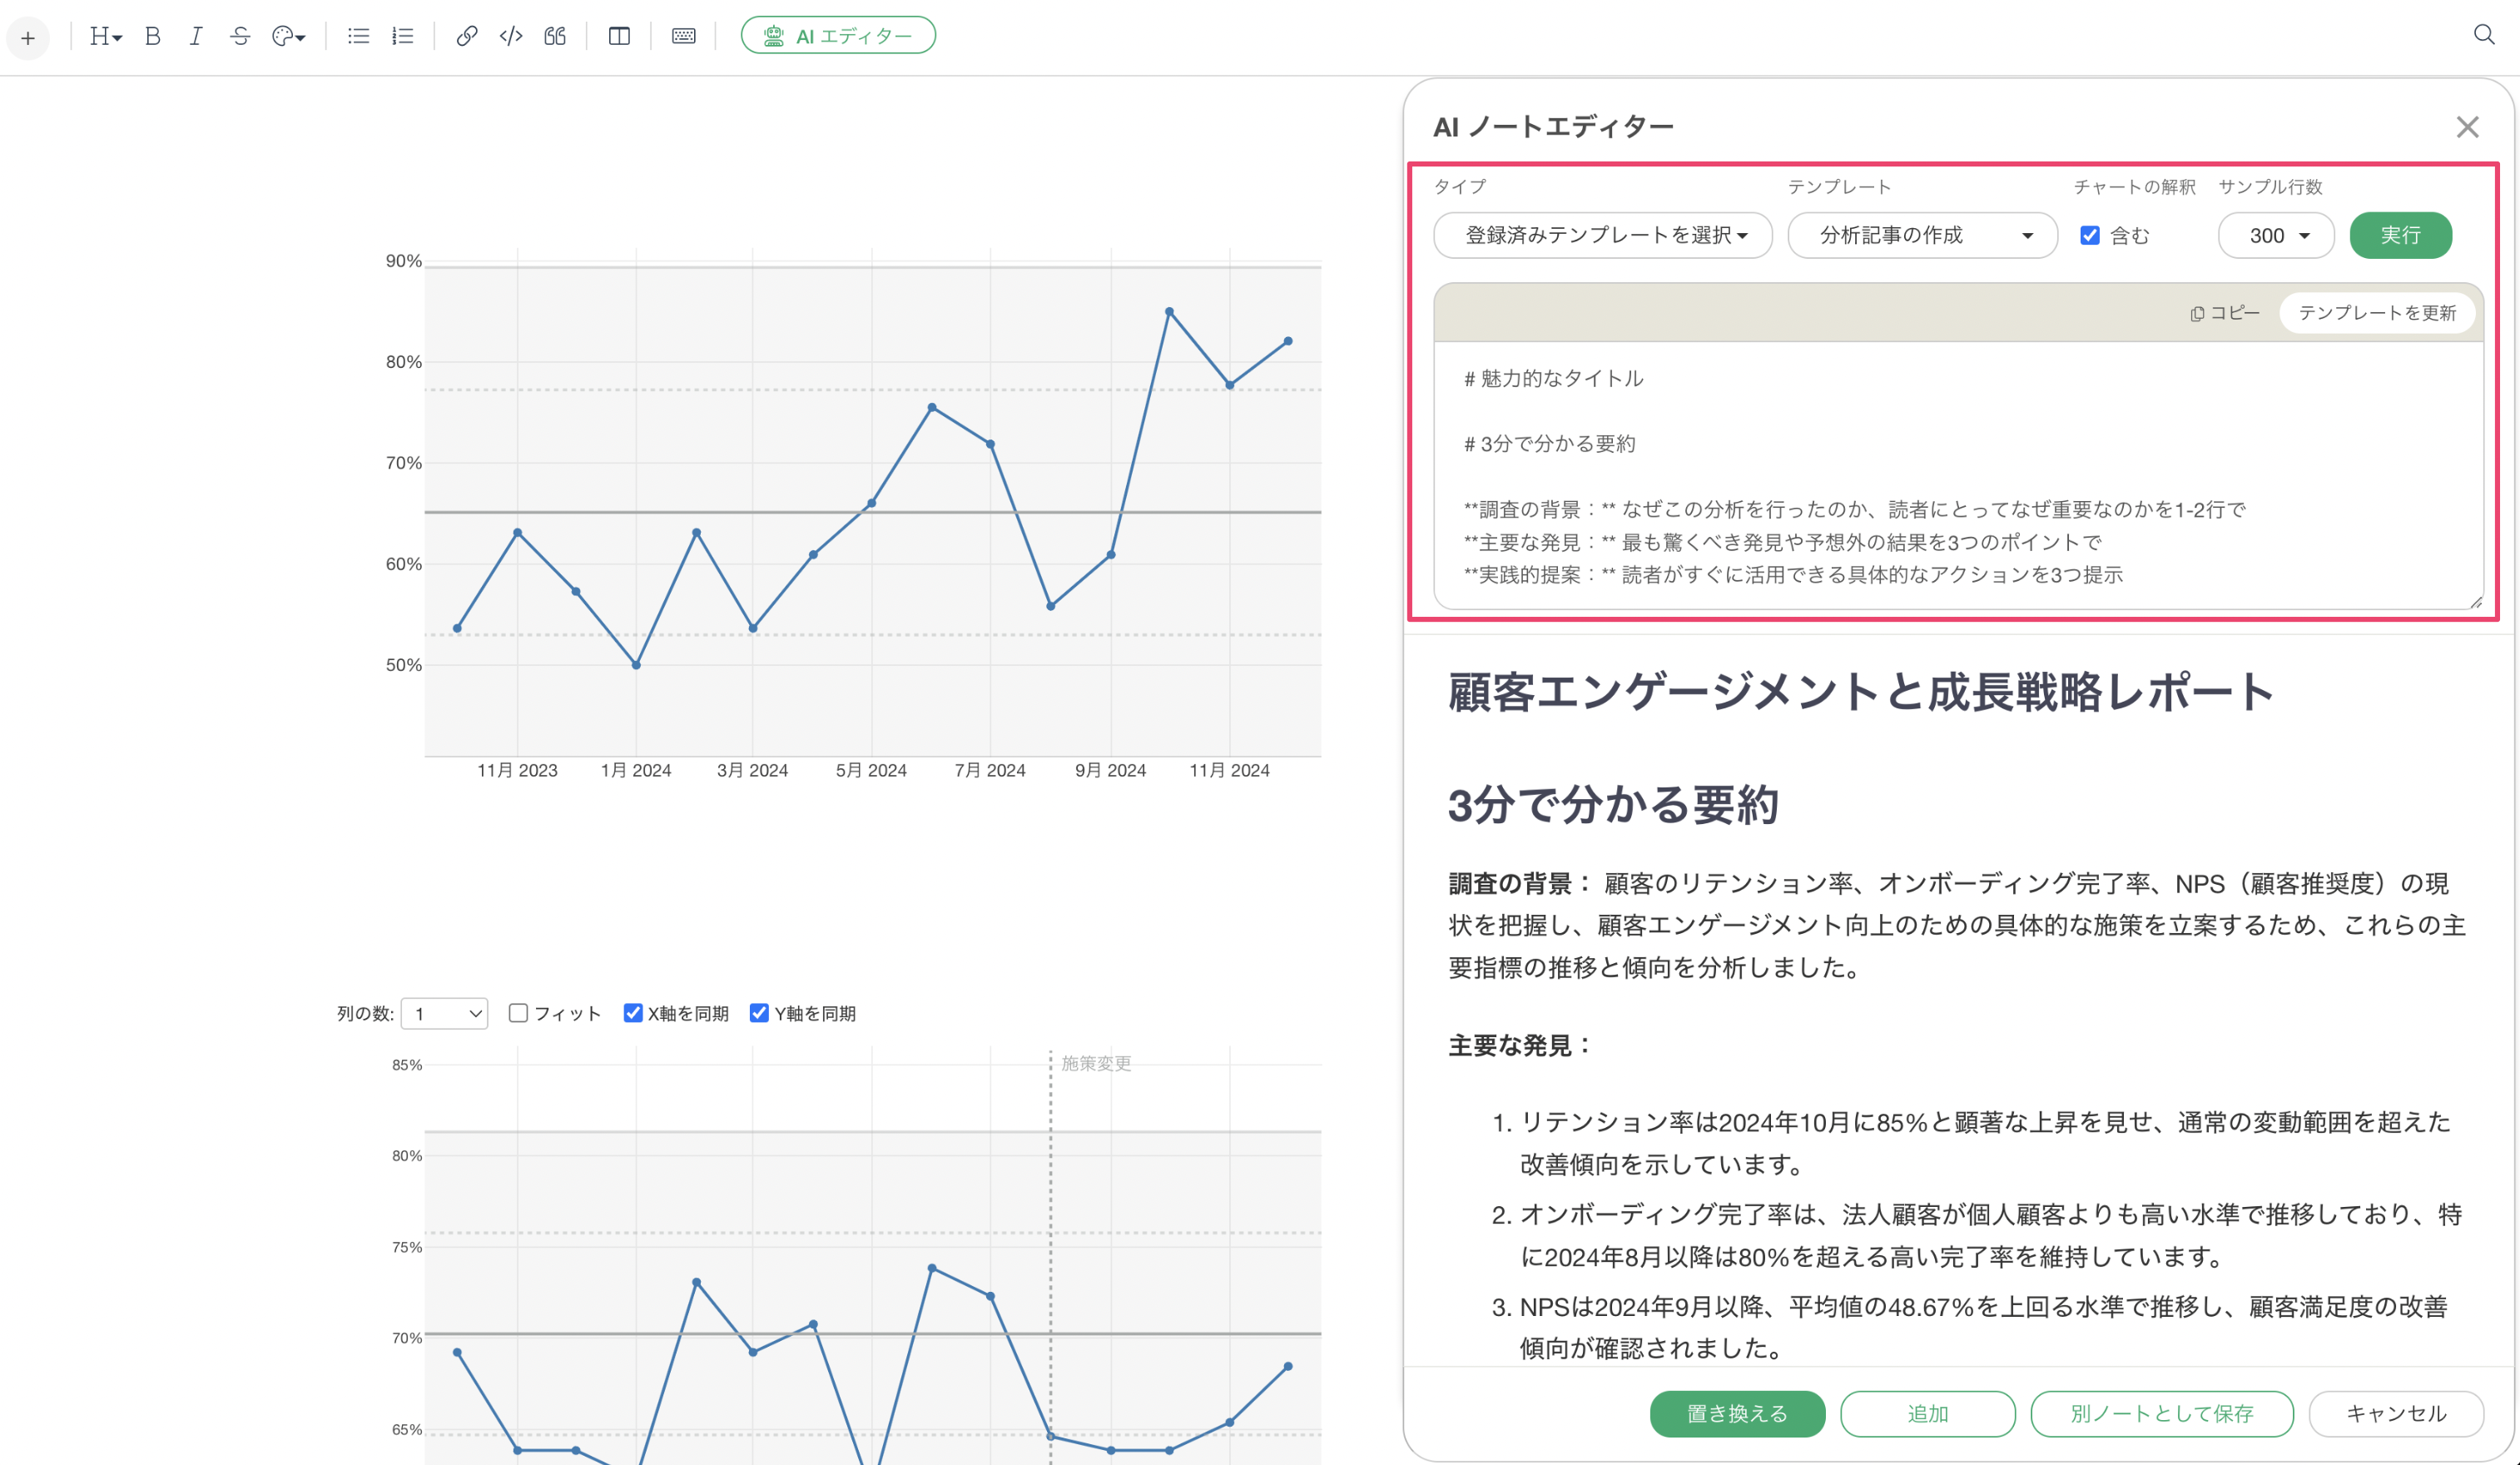Insert a bulleted list

point(358,36)
